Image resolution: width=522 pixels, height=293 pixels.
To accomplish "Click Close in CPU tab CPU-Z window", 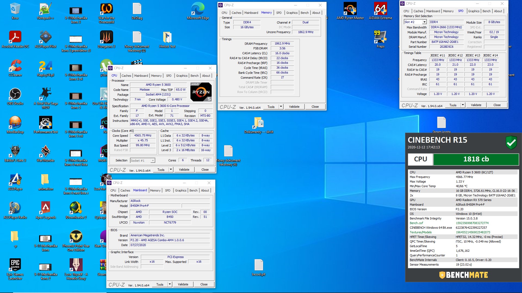I will (205, 170).
